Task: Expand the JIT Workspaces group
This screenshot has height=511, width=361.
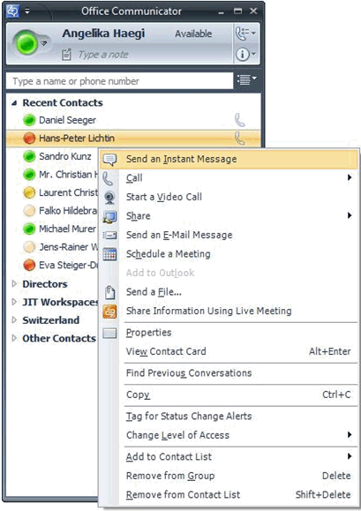Action: click(14, 302)
